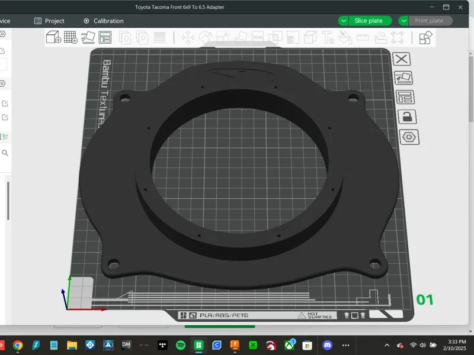Select the Color painting bucket tool
The width and height of the screenshot is (474, 355).
click(345, 38)
